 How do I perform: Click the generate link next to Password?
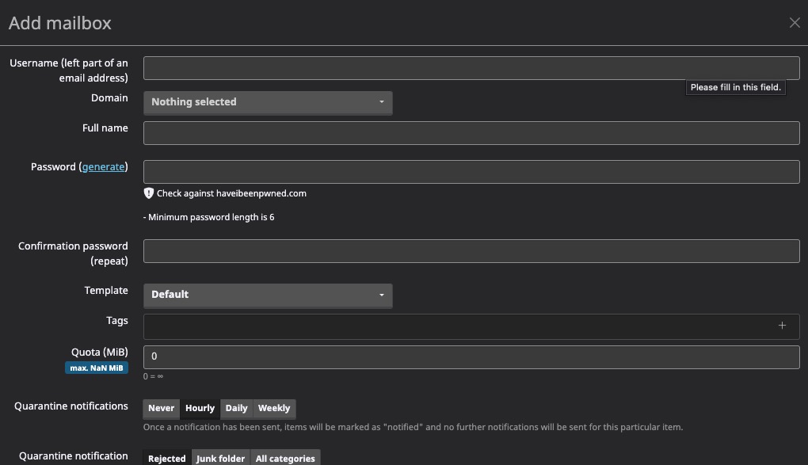[103, 166]
